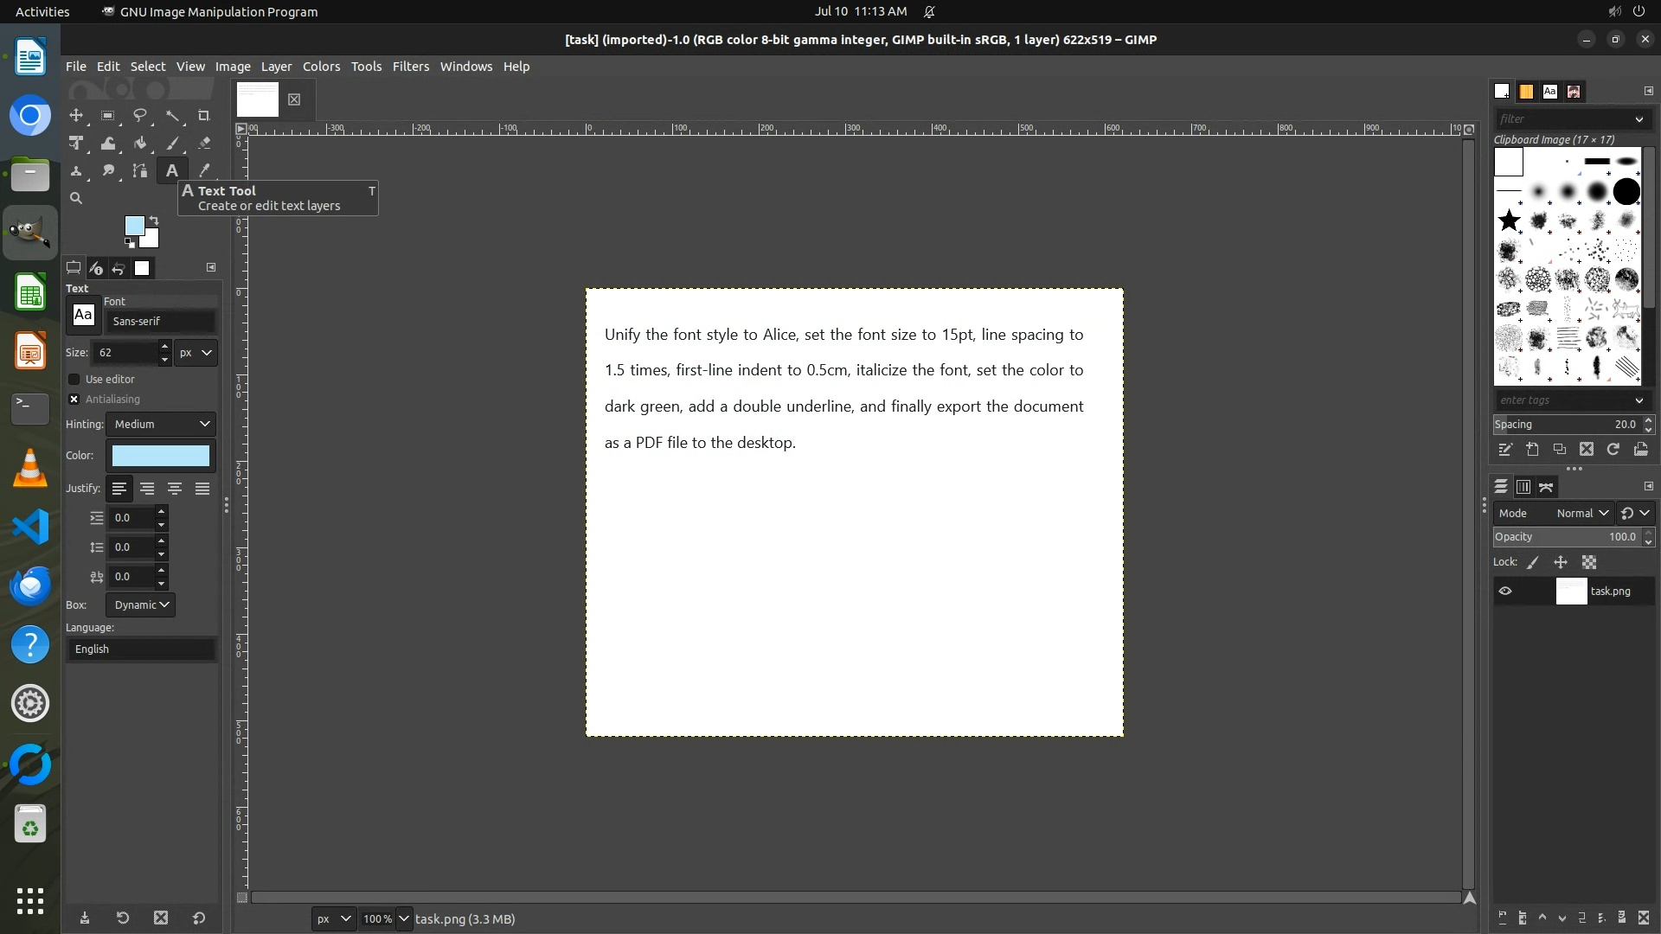Hide the task.png layer with eye icon

click(x=1505, y=592)
